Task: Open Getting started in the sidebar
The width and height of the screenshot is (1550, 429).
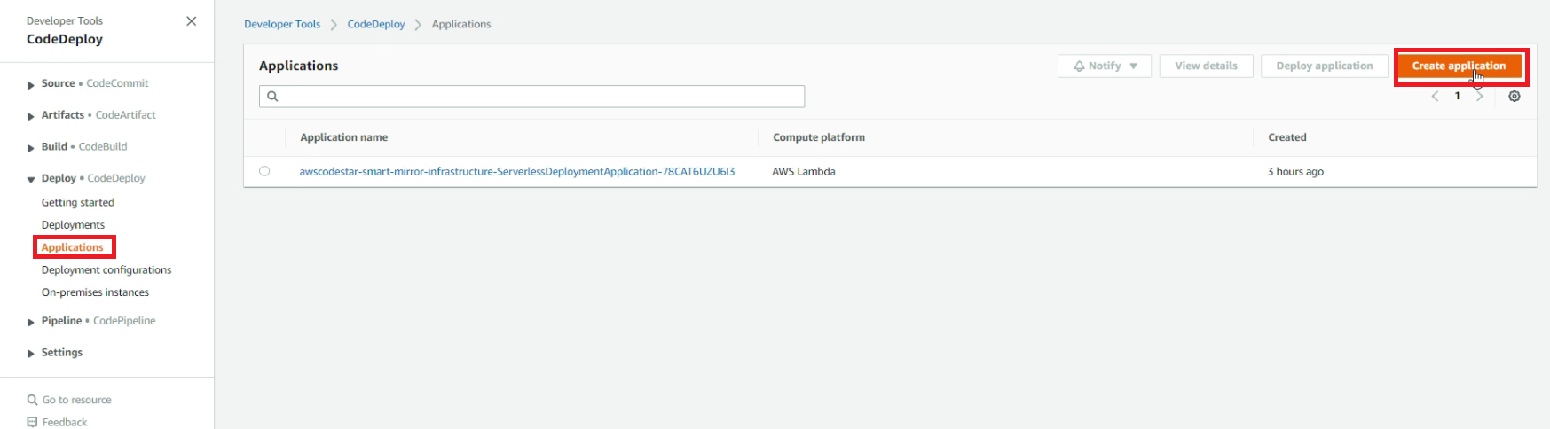Action: coord(78,202)
